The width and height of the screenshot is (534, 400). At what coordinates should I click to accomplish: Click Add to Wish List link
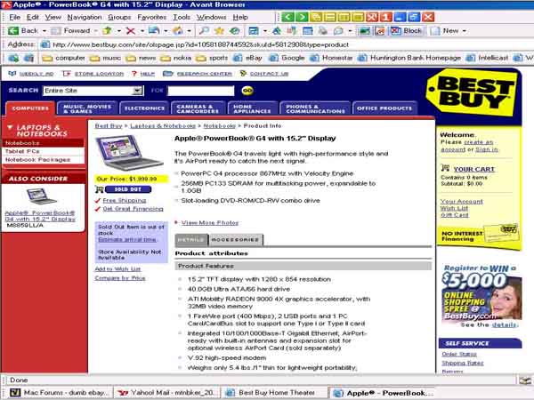click(117, 269)
